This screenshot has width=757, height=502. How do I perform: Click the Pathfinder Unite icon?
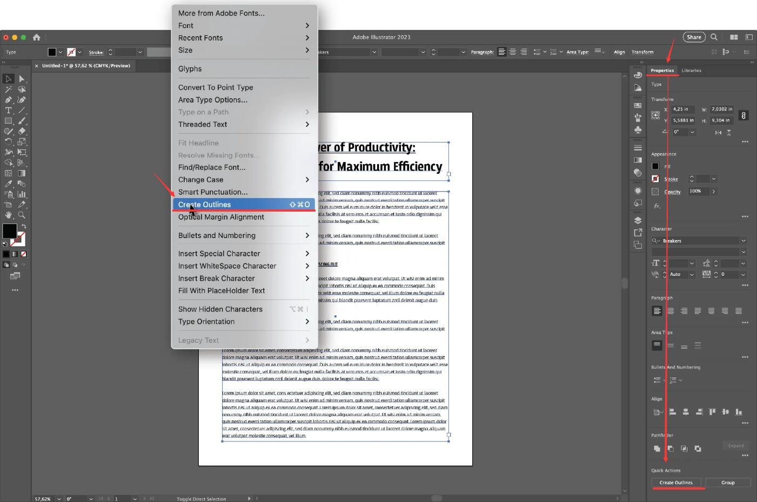657,449
